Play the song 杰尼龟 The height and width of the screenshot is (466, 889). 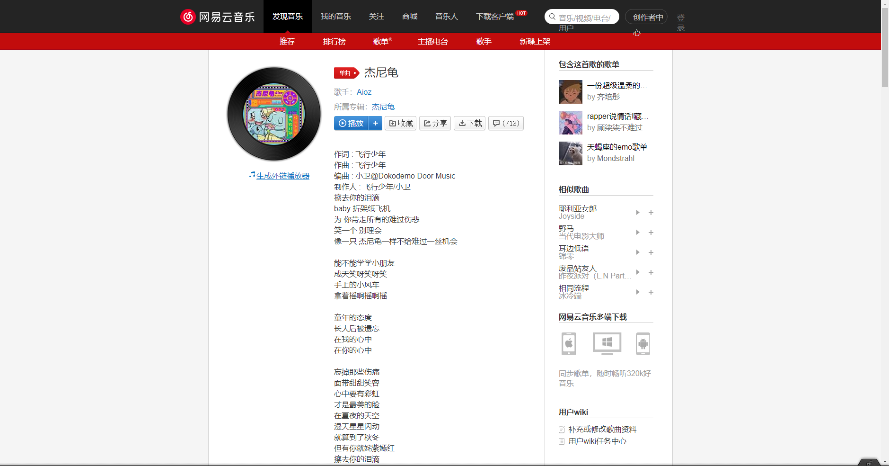351,123
